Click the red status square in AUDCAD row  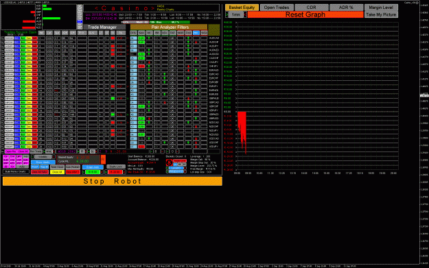[113, 38]
